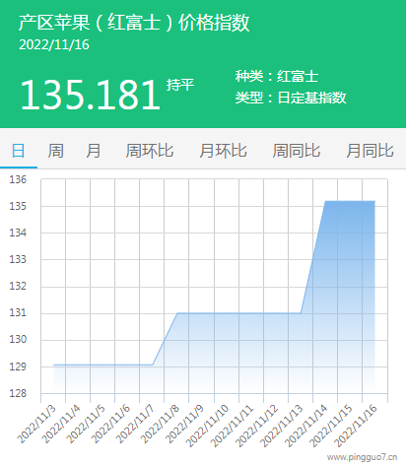
Task: Click the 136 y-axis label
Action: (x=18, y=179)
